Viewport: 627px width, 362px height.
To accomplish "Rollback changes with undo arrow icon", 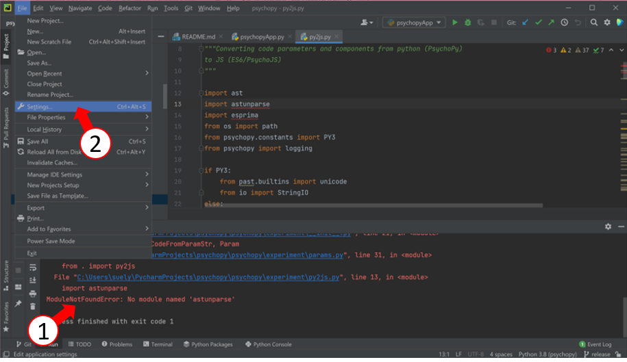I will [578, 23].
